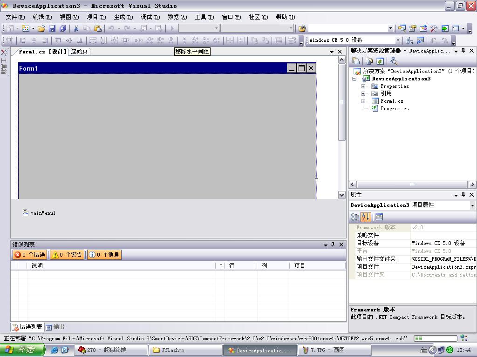
Task: Switch to the 输出 output tab
Action: 55,327
